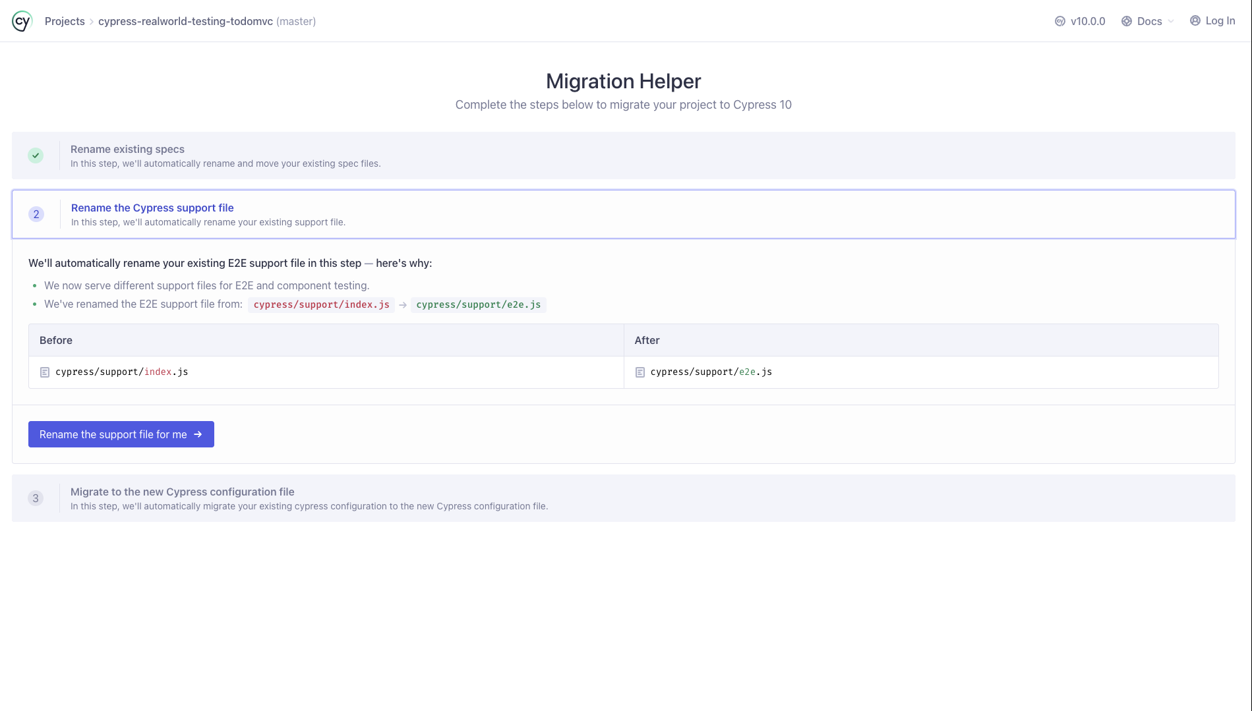Expand Migrate to the new Cypress configuration file
The width and height of the screenshot is (1252, 711).
click(x=624, y=498)
